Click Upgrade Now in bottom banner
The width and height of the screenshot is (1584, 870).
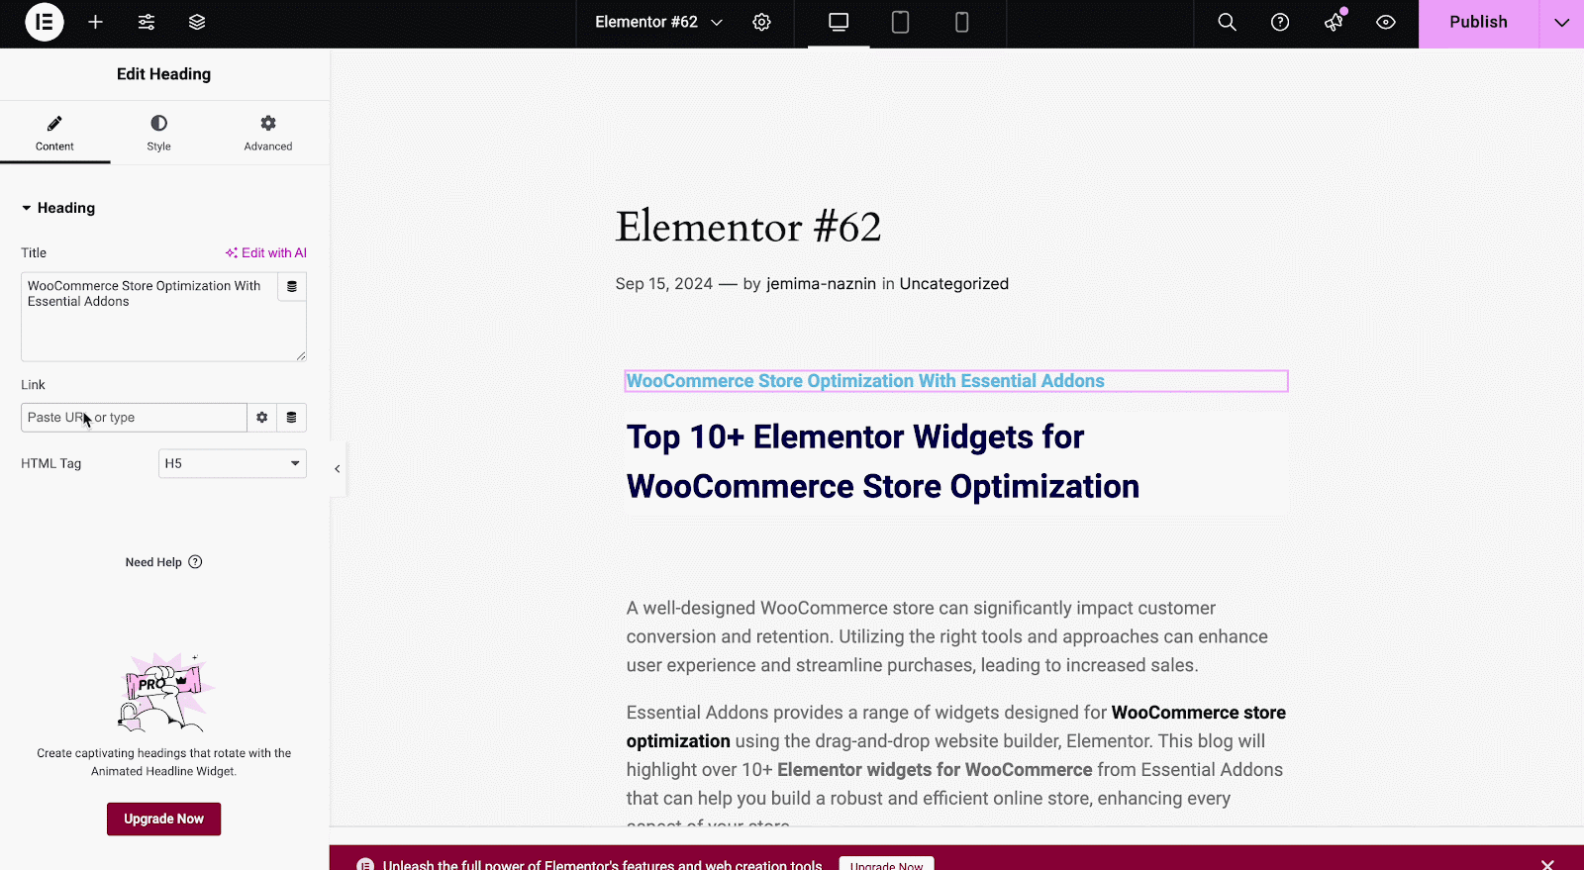tap(886, 864)
